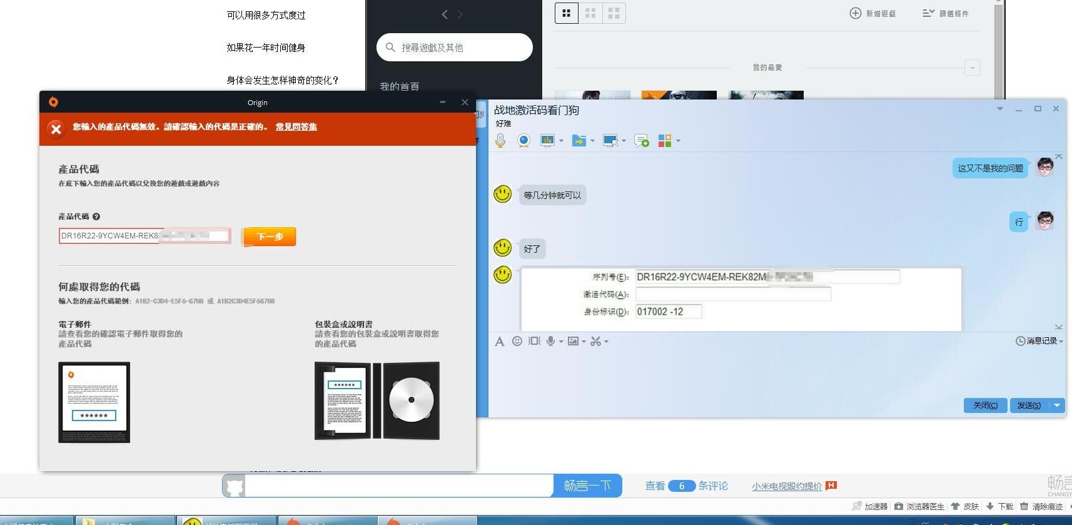Open the remote desktop icon in chat toolbar
The height and width of the screenshot is (525, 1072).
[610, 141]
